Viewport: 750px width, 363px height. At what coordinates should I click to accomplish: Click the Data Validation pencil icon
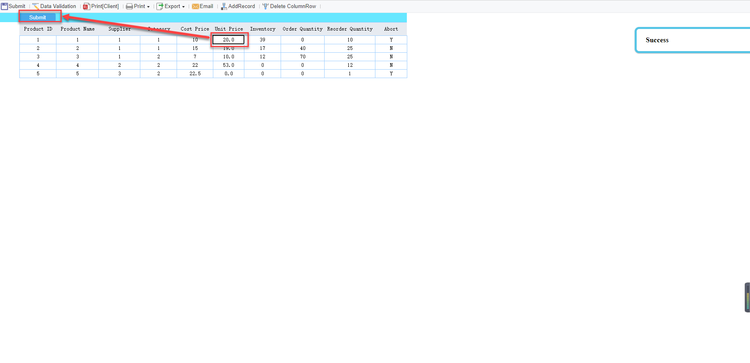tap(35, 6)
